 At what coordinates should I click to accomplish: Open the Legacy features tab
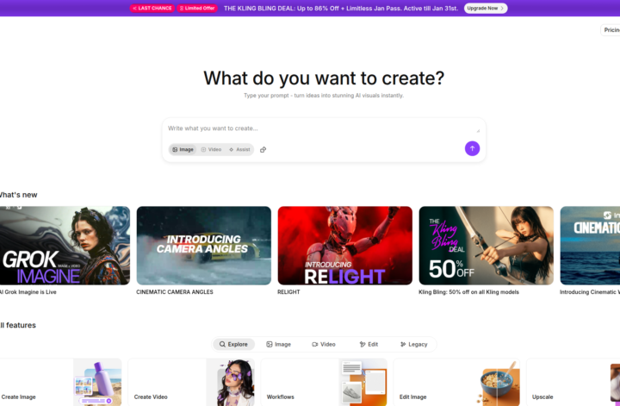[x=414, y=344]
